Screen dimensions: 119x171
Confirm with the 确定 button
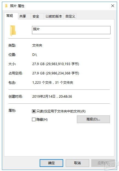(x=51, y=163)
